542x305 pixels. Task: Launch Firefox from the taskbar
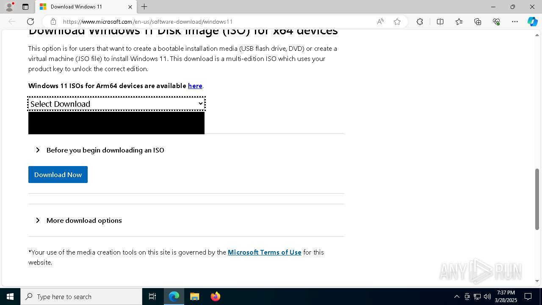point(215,297)
